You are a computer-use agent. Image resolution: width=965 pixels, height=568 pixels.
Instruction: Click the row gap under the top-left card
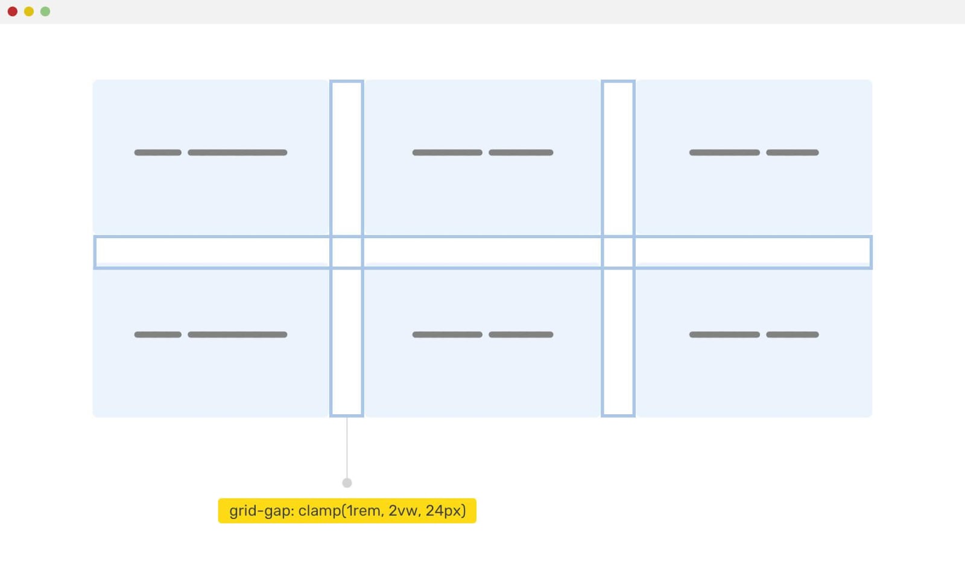tap(212, 252)
